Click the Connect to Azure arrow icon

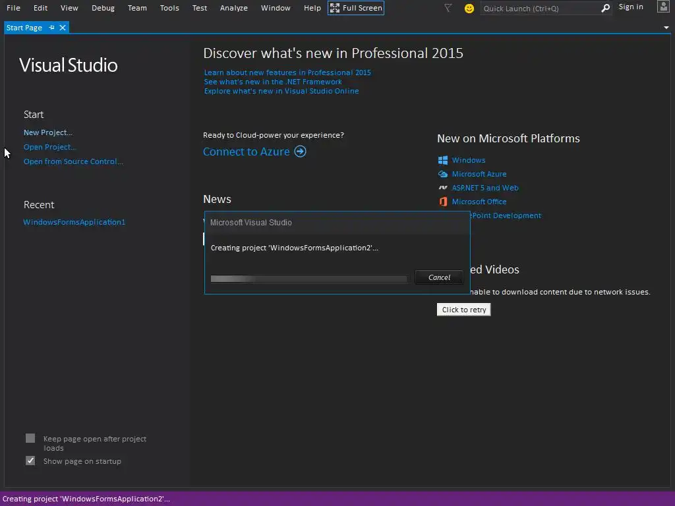click(x=300, y=152)
